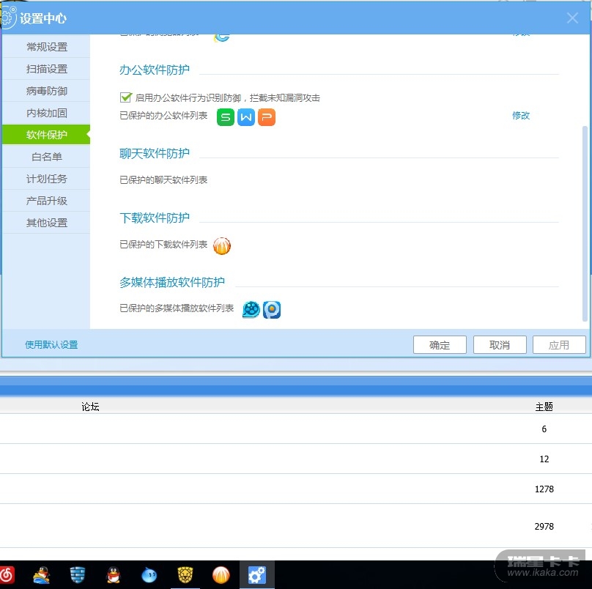Screen dimensions: 592x589
Task: Open NetEase Music icon in taskbar
Action: (7, 575)
